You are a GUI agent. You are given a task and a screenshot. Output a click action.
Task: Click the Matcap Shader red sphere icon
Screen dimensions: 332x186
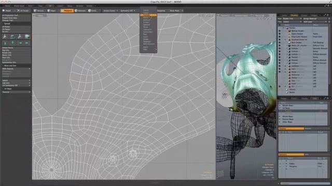pyautogui.click(x=289, y=31)
